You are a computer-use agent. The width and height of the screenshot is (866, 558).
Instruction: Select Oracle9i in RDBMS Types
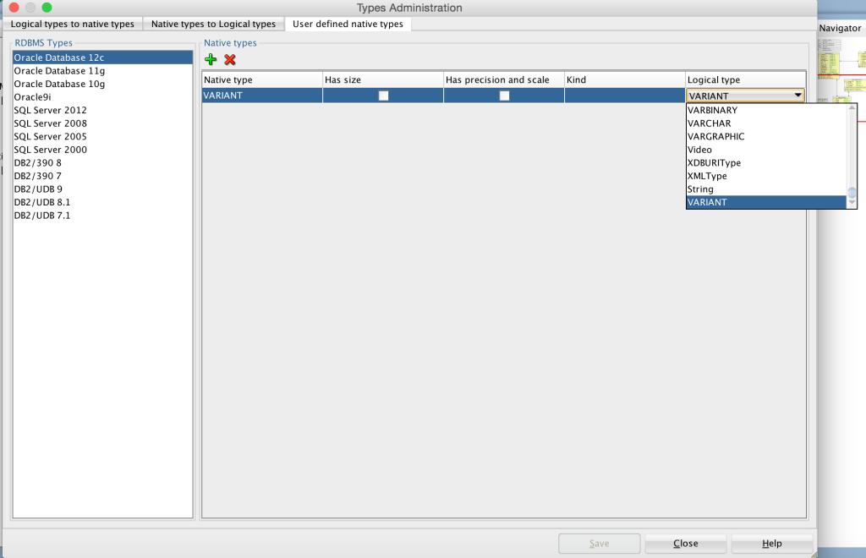102,97
